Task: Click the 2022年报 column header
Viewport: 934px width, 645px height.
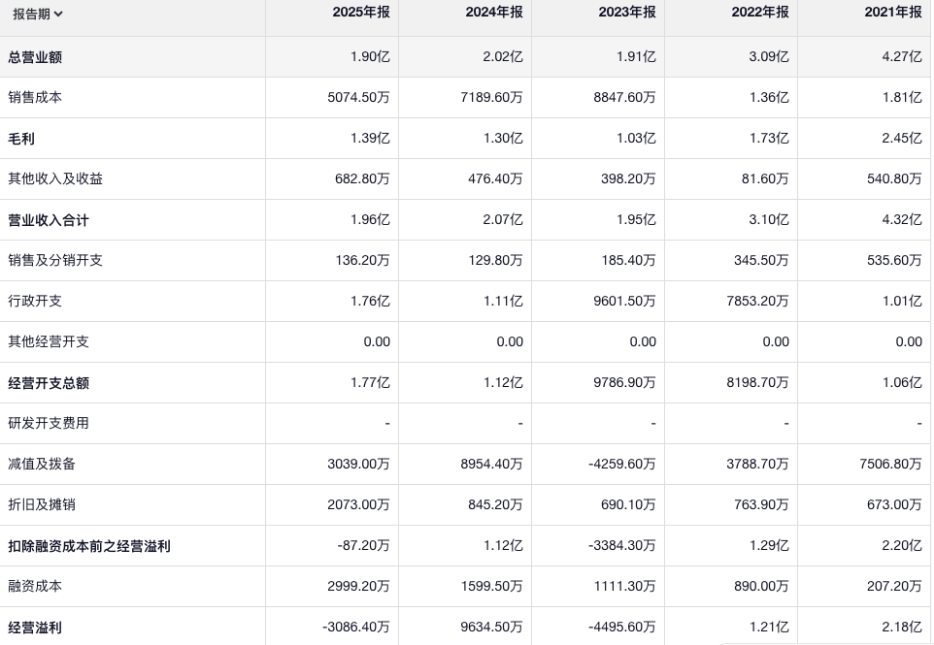Action: tap(759, 13)
